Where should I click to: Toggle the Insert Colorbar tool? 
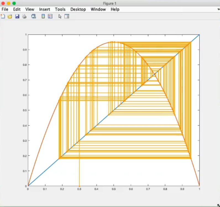43,16
